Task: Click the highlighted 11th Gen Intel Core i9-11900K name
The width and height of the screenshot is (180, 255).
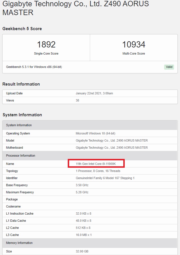Action: (96, 164)
